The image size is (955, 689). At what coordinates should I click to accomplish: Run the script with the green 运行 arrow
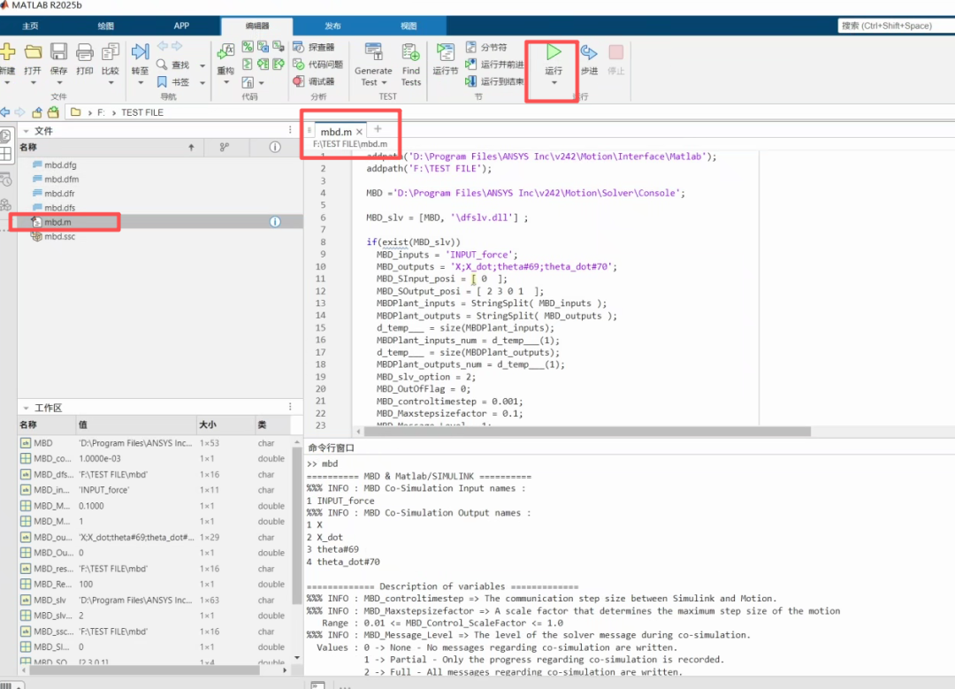tap(553, 52)
